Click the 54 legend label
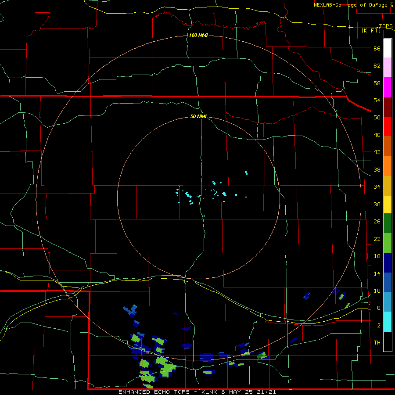Viewport: 395px width, 395px height. (377, 100)
